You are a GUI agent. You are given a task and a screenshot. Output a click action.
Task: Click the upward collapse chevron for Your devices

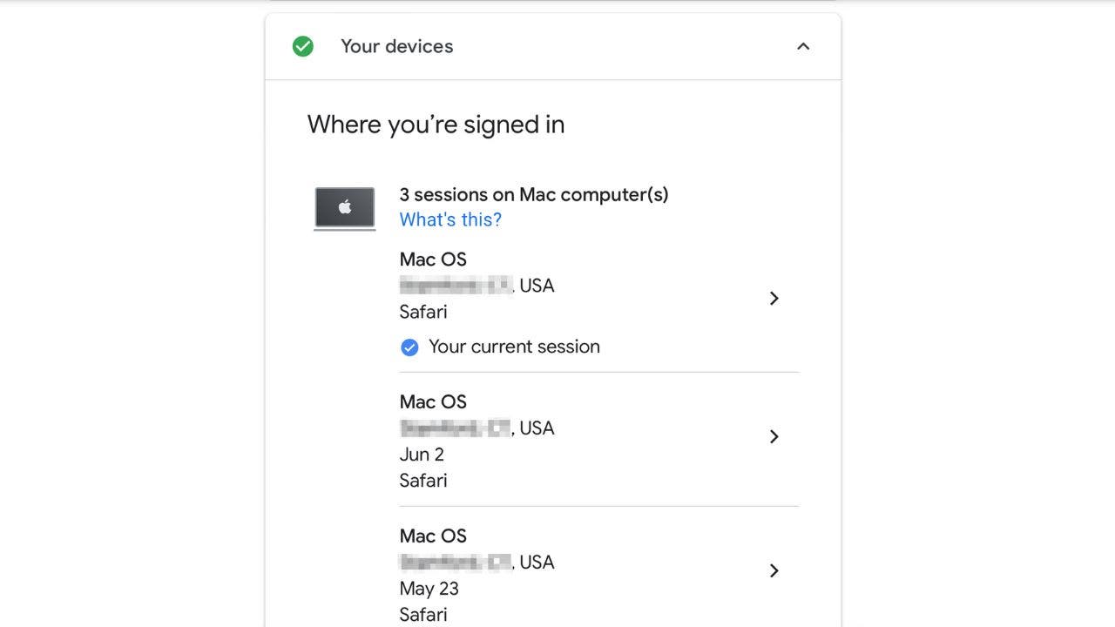(x=802, y=46)
